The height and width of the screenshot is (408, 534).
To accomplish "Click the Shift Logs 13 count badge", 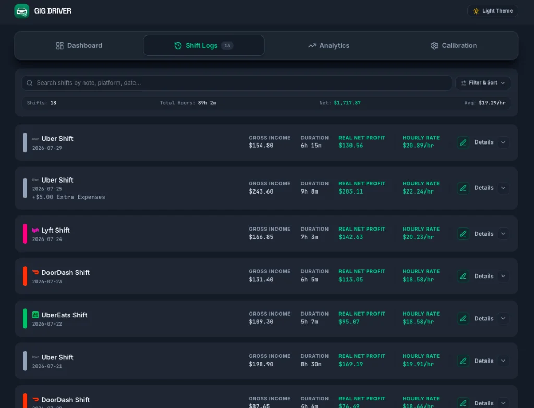I will click(x=227, y=46).
